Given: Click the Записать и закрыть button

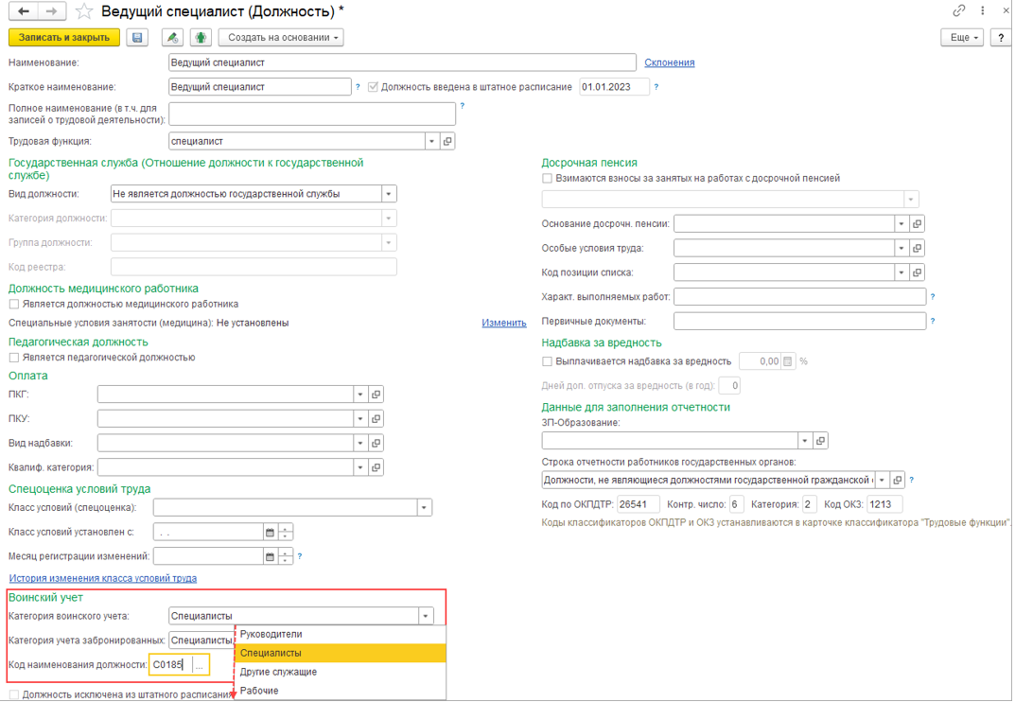Looking at the screenshot, I should point(64,38).
